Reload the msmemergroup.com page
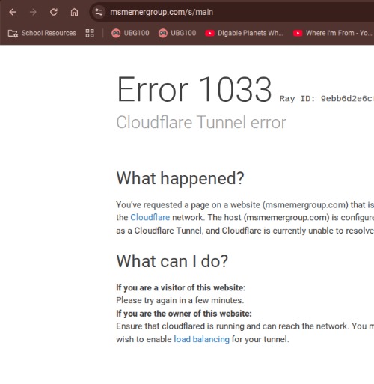Screen dimensions: 374x384 [54, 12]
